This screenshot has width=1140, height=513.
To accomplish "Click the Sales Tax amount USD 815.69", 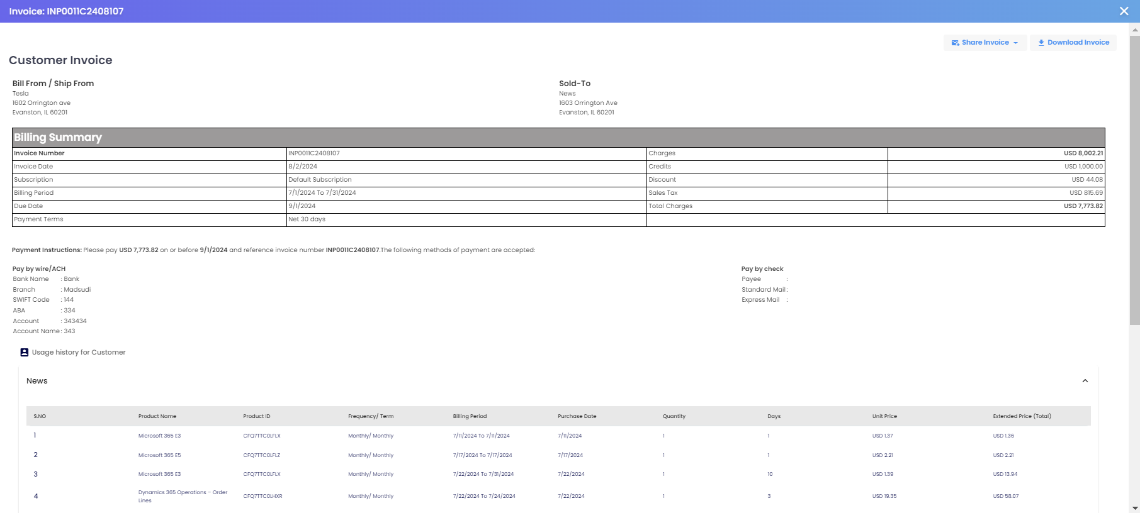I will pyautogui.click(x=1086, y=193).
